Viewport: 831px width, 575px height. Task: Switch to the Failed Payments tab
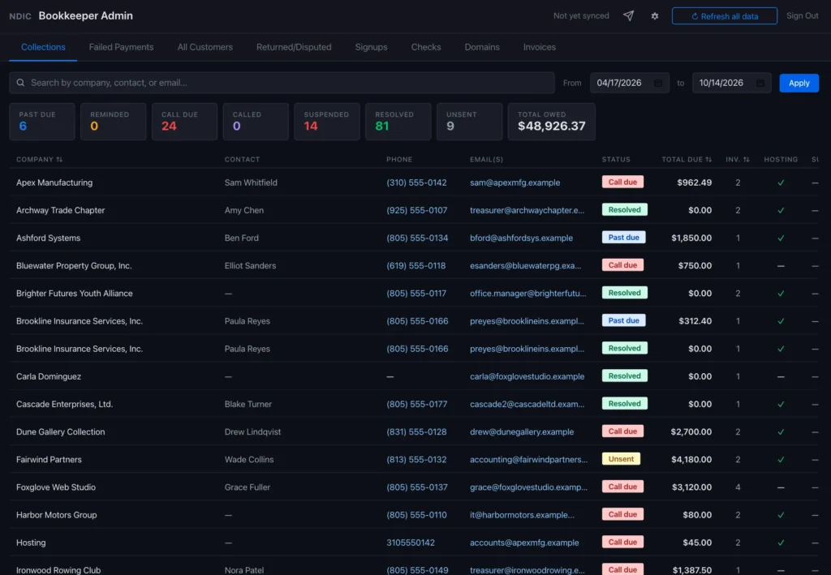coord(122,47)
